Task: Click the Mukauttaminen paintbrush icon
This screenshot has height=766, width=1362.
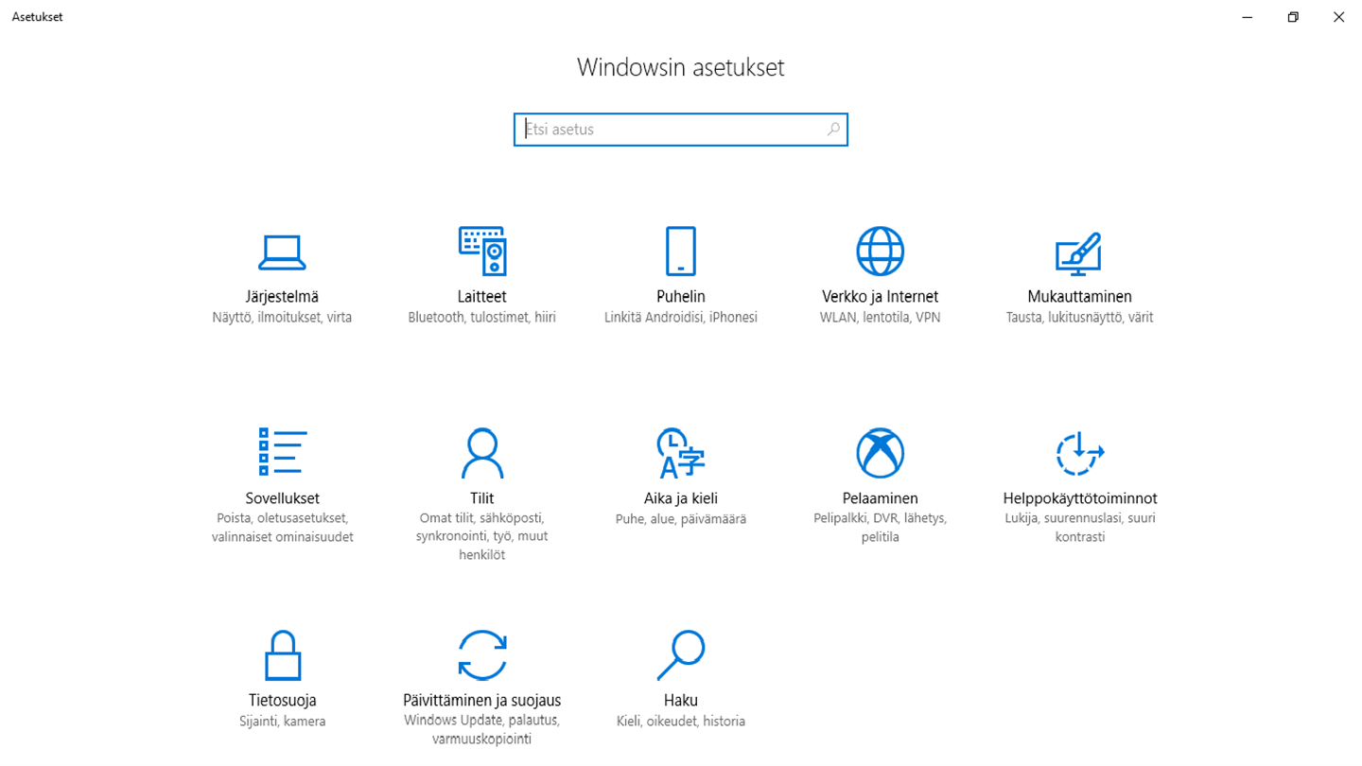Action: [x=1079, y=252]
